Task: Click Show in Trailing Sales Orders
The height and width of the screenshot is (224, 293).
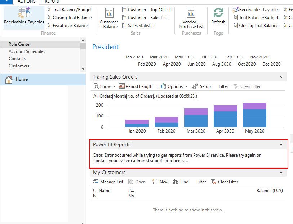Action: [102, 86]
